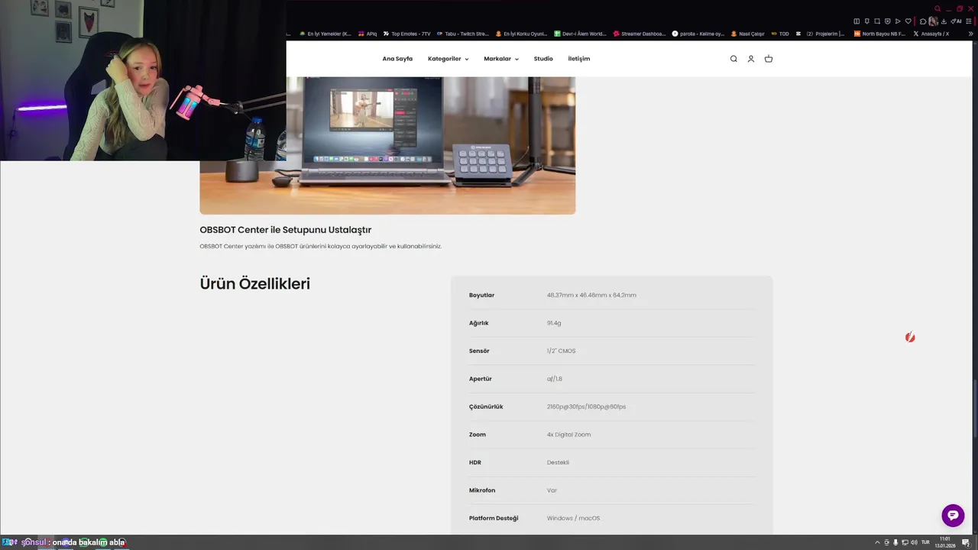978x550 pixels.
Task: Open the 'En İyi Yemekler' bookmark
Action: [325, 34]
